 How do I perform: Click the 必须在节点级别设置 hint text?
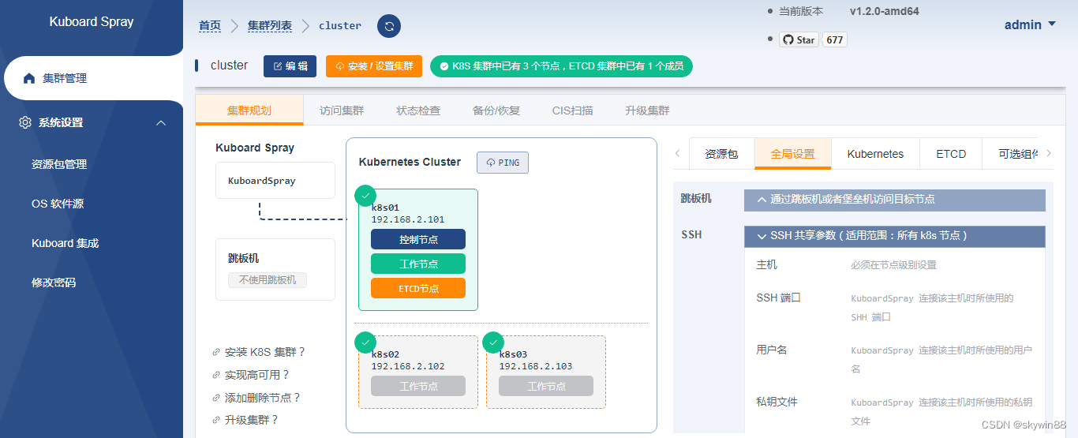[x=894, y=265]
